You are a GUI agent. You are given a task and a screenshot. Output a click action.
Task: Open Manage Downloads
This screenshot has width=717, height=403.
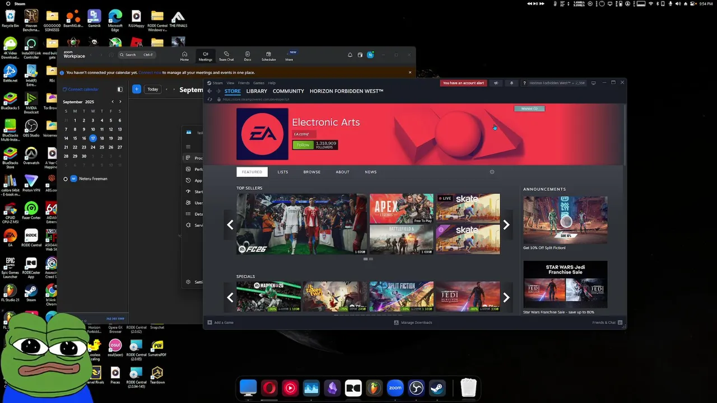click(x=413, y=322)
